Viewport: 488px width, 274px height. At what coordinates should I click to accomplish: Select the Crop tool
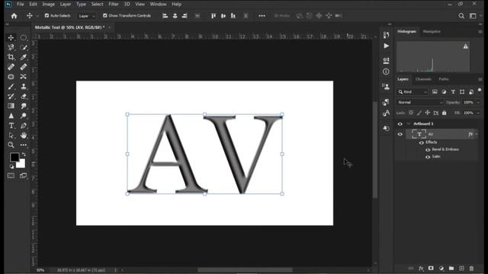pyautogui.click(x=11, y=57)
